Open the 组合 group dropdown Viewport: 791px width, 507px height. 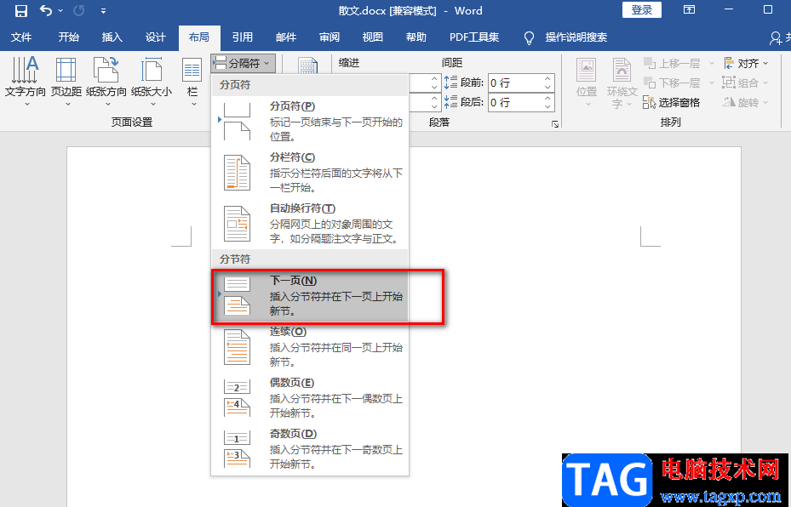[746, 83]
